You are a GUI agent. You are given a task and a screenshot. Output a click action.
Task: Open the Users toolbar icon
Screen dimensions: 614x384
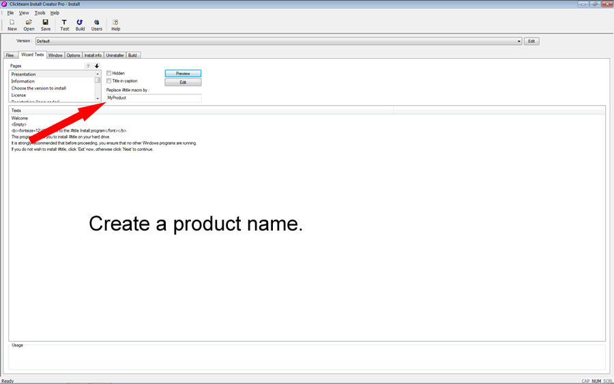click(97, 25)
